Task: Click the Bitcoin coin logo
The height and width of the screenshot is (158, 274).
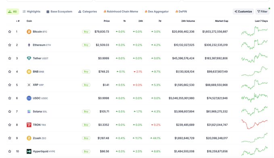Action: point(29,32)
